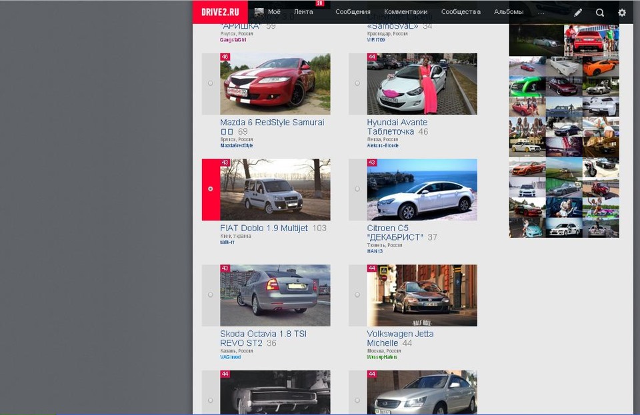Open the DRIVE2.RU home logo
The height and width of the screenshot is (415, 640).
[220, 12]
